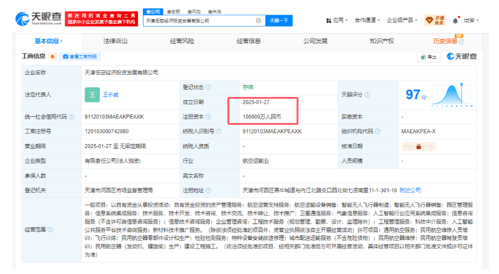
Task: Click the notification bell icon
Action: pos(455,20)
